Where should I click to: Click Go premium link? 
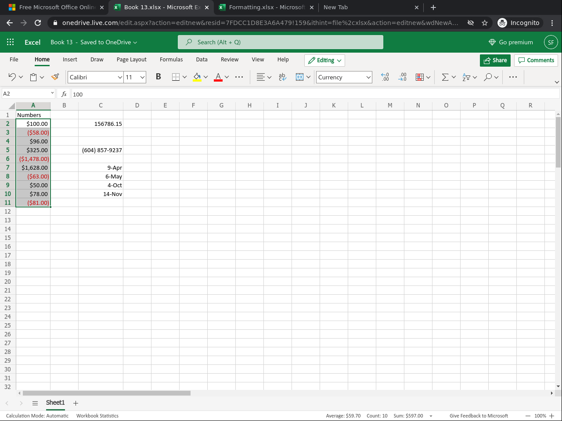click(511, 42)
